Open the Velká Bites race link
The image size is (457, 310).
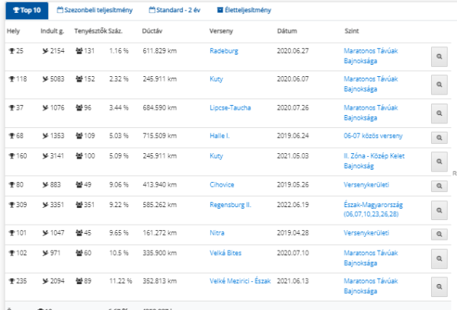[x=225, y=253]
